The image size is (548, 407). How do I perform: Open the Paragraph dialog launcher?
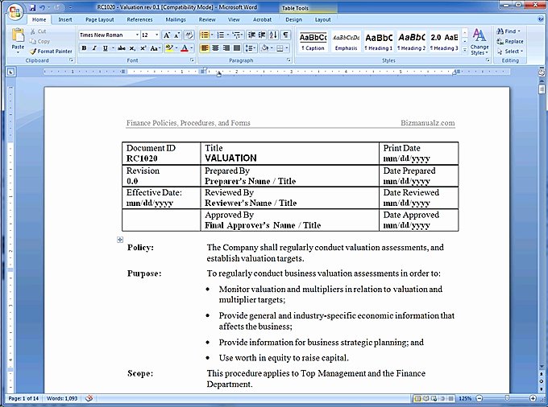[x=289, y=60]
